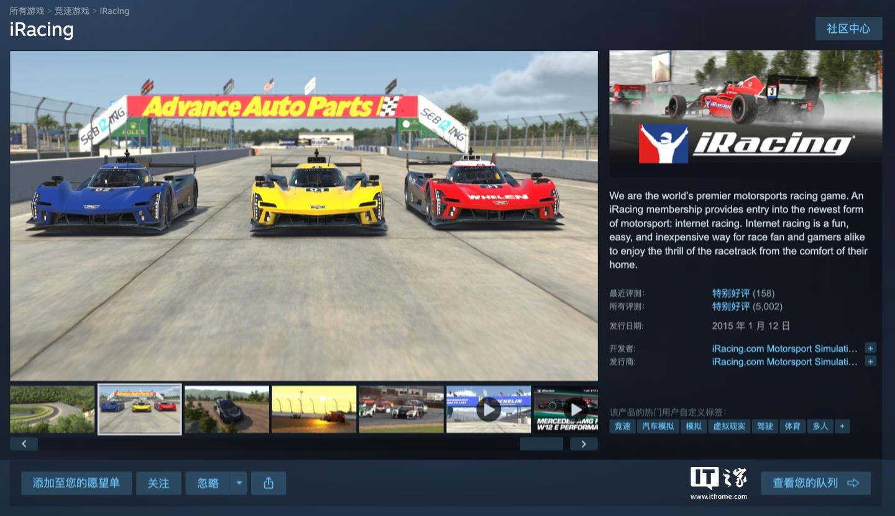Image resolution: width=895 pixels, height=516 pixels.
Task: Open the dropdown arrow next to 忽略
Action: coord(239,483)
